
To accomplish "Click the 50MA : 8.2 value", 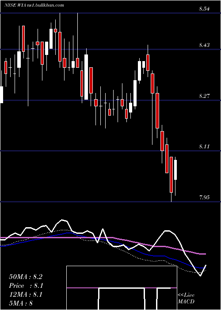I will [x=26, y=277].
